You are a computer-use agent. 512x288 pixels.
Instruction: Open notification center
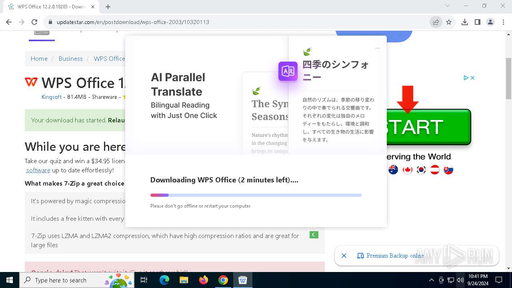[x=499, y=280]
